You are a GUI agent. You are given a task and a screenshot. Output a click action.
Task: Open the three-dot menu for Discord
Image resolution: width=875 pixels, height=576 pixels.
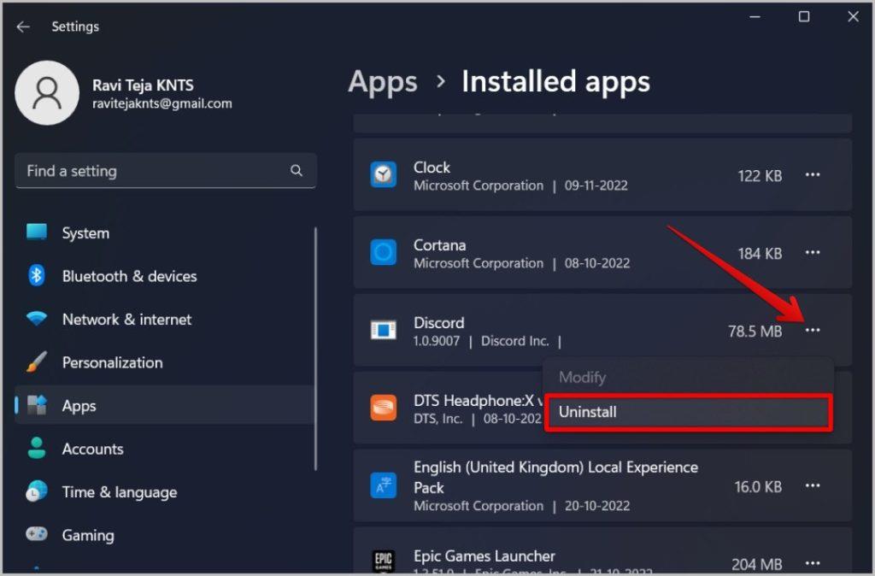[x=813, y=330]
